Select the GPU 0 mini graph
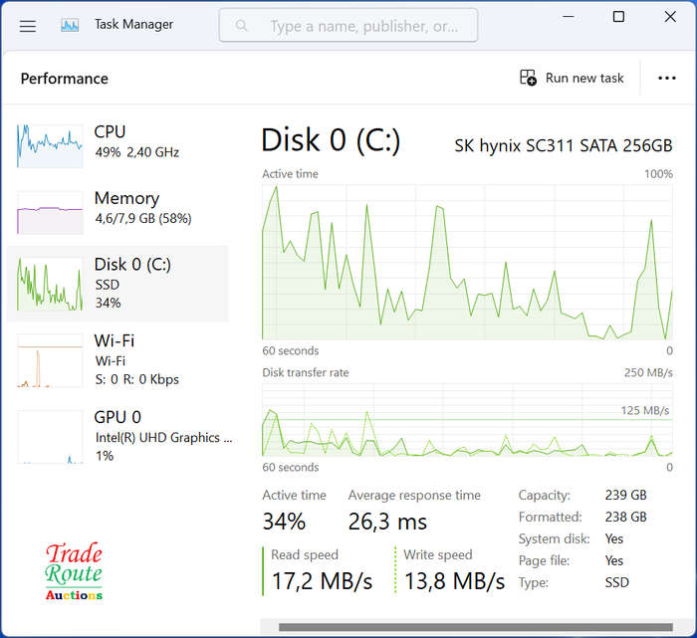Viewport: 697px width, 638px height. (50, 437)
